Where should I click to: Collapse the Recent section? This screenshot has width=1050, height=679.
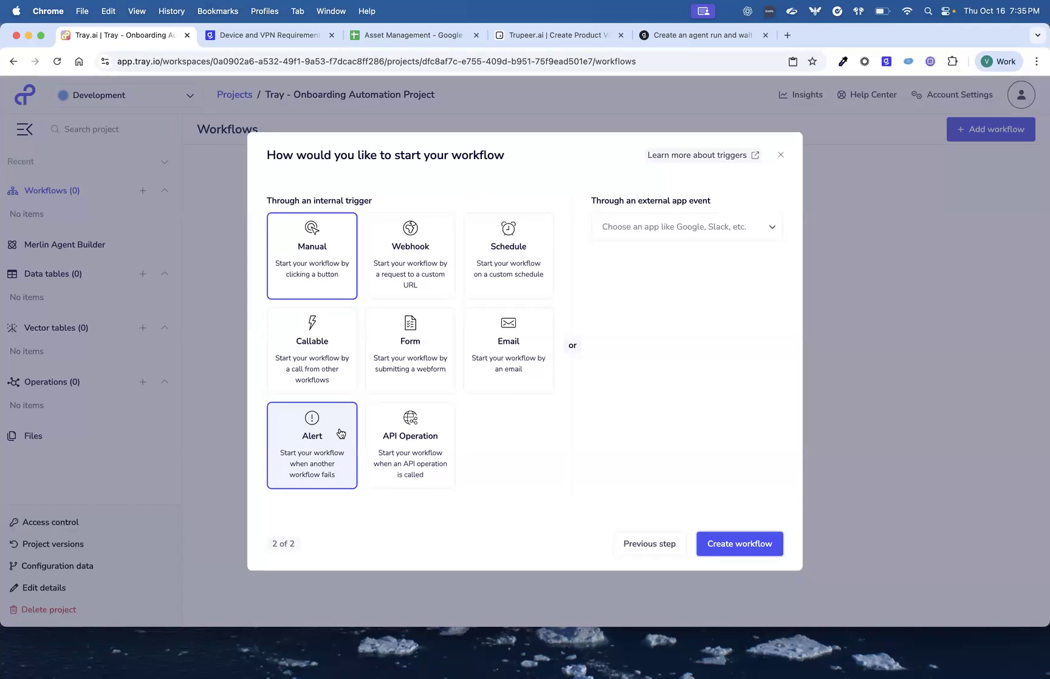pos(165,162)
